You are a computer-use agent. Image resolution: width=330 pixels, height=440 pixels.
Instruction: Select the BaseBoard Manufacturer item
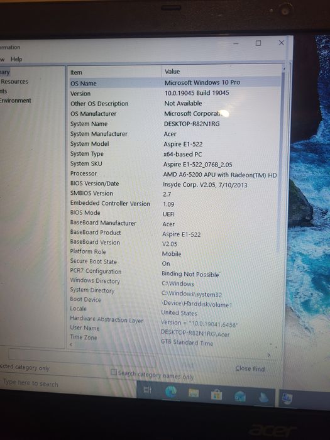click(103, 223)
